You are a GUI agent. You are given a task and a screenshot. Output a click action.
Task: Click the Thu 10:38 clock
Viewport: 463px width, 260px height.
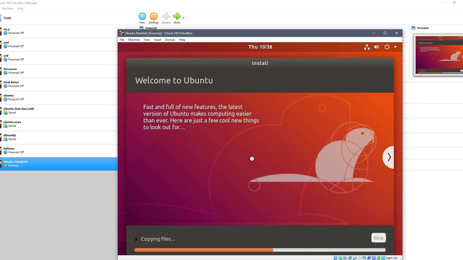tap(260, 47)
